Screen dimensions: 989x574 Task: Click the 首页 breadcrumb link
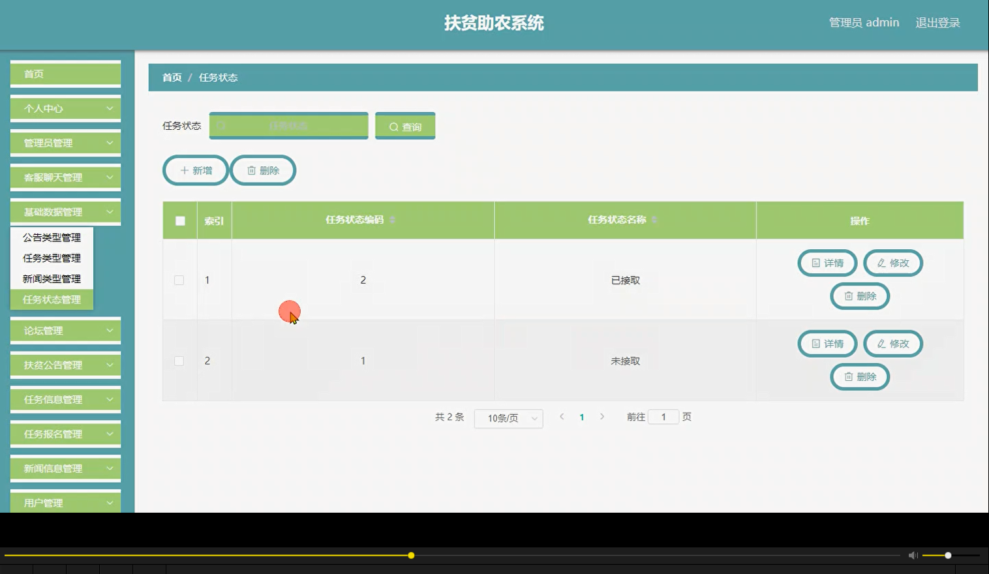coord(172,77)
